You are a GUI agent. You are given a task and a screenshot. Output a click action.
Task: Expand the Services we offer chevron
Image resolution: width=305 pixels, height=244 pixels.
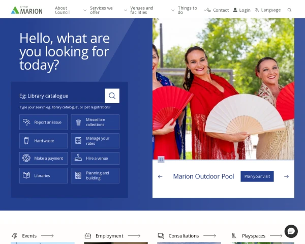126,10
